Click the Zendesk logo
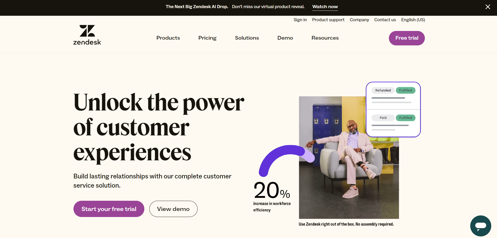 pyautogui.click(x=87, y=34)
